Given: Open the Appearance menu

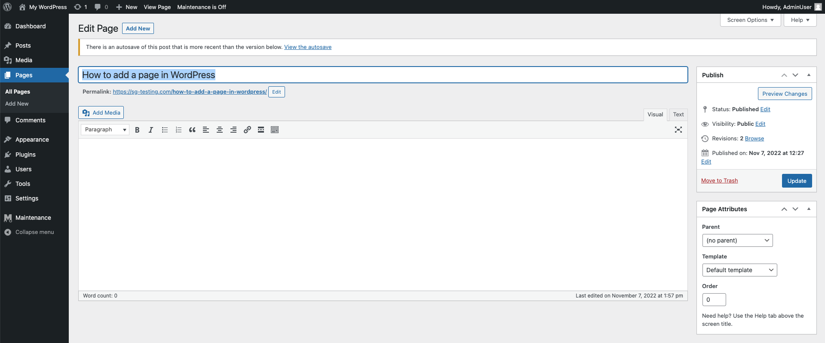Looking at the screenshot, I should 34,140.
